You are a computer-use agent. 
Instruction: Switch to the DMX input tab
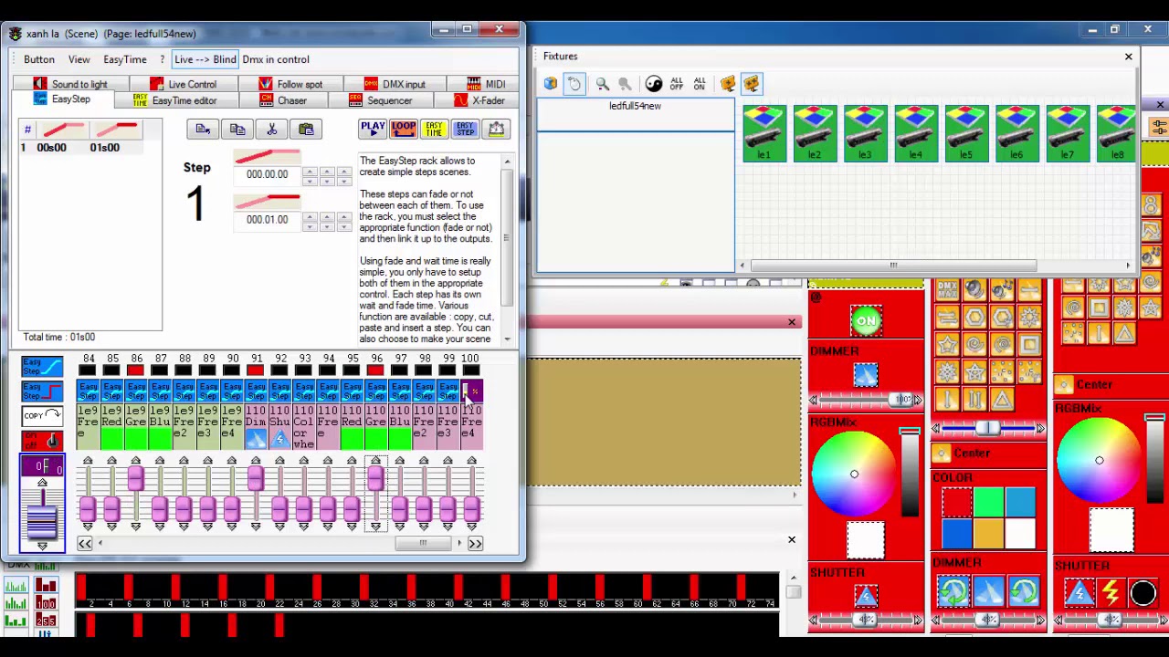tap(395, 84)
